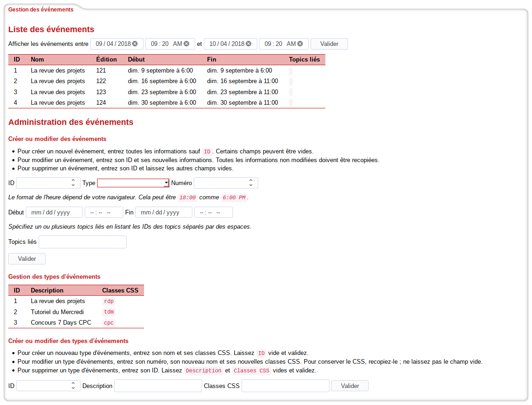The image size is (532, 405).
Task: Click the 'tdm' CSS class badge
Action: tap(109, 312)
